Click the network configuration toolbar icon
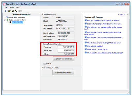This screenshot has width=132, height=96. tap(16, 11)
